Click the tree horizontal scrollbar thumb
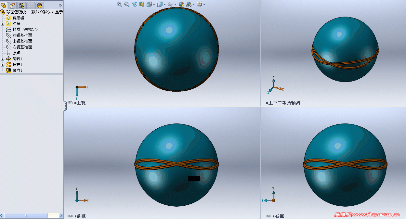The image size is (406, 219). coord(26,216)
